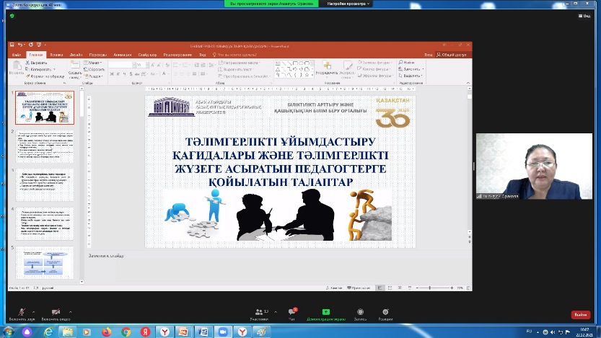Open the Zoom Participants panel
This screenshot has width=601, height=338.
258,311
